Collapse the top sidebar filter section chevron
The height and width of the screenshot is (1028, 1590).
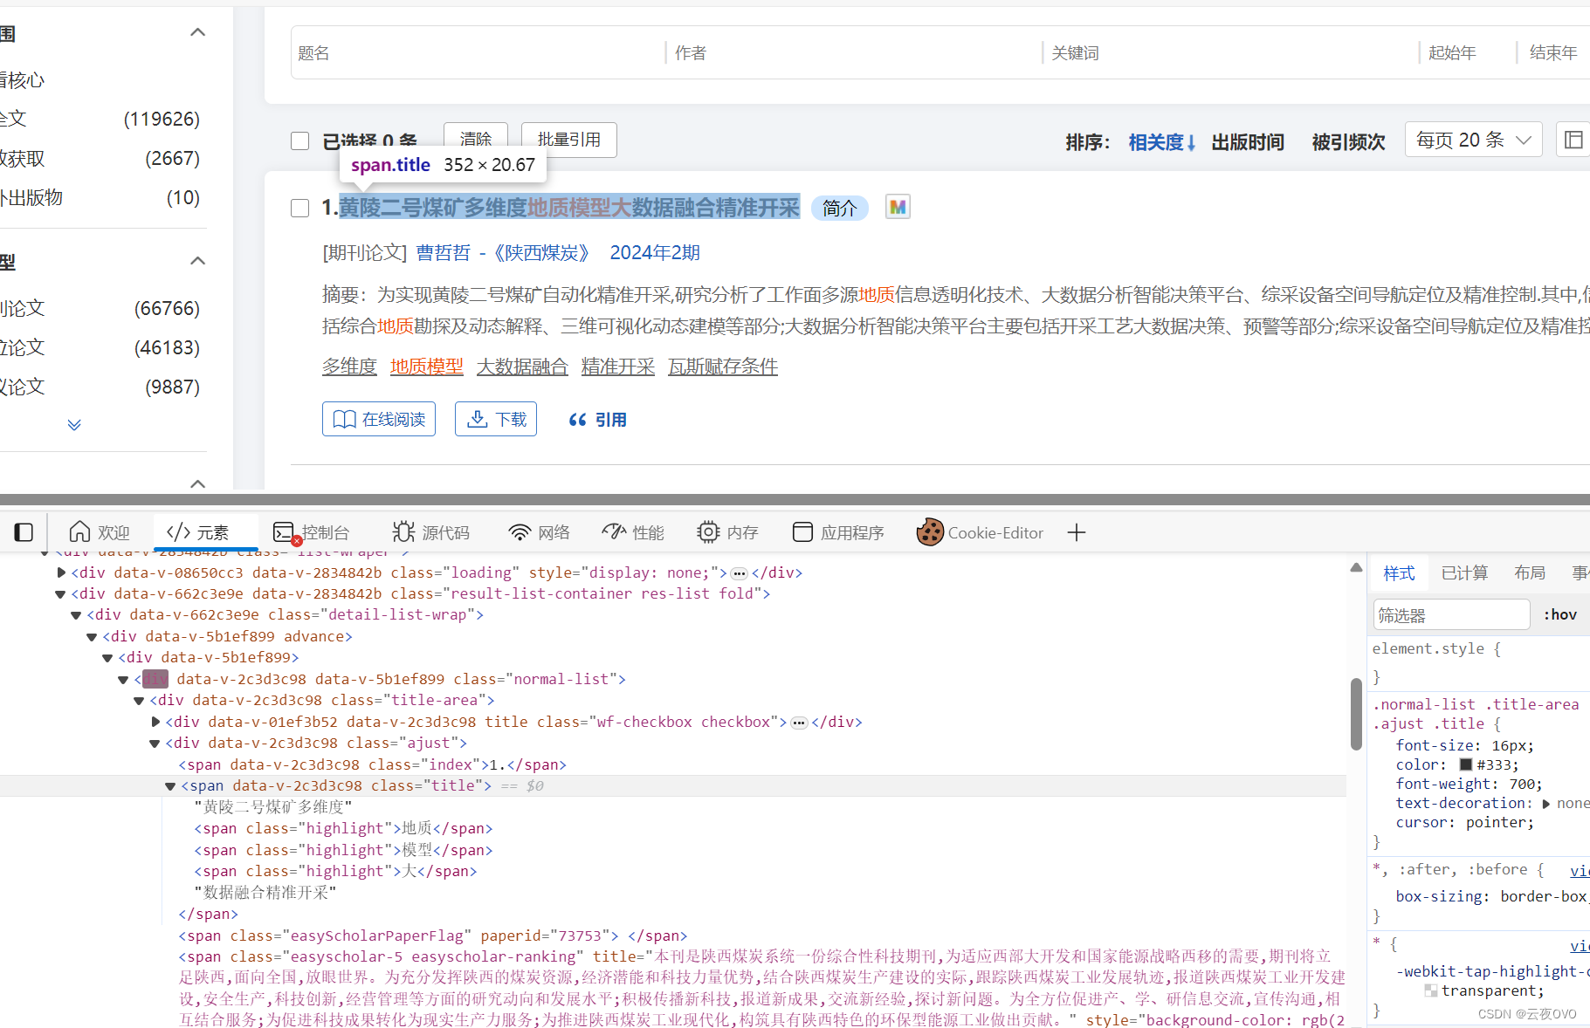[198, 32]
